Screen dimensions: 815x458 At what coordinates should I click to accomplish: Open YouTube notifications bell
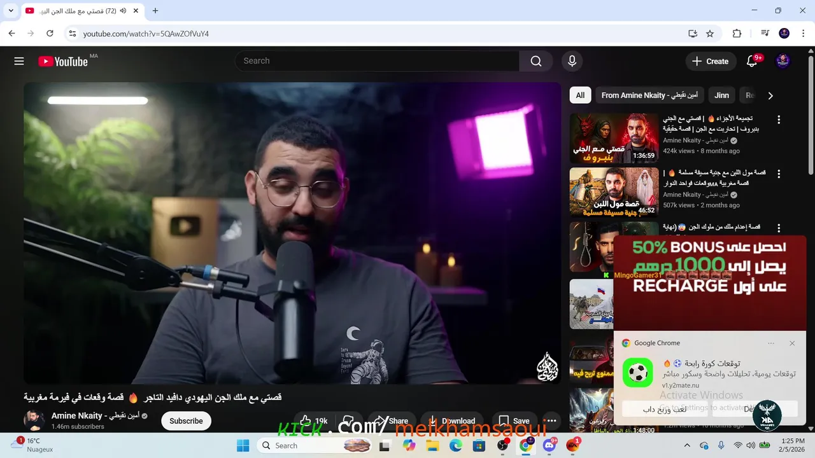click(752, 61)
